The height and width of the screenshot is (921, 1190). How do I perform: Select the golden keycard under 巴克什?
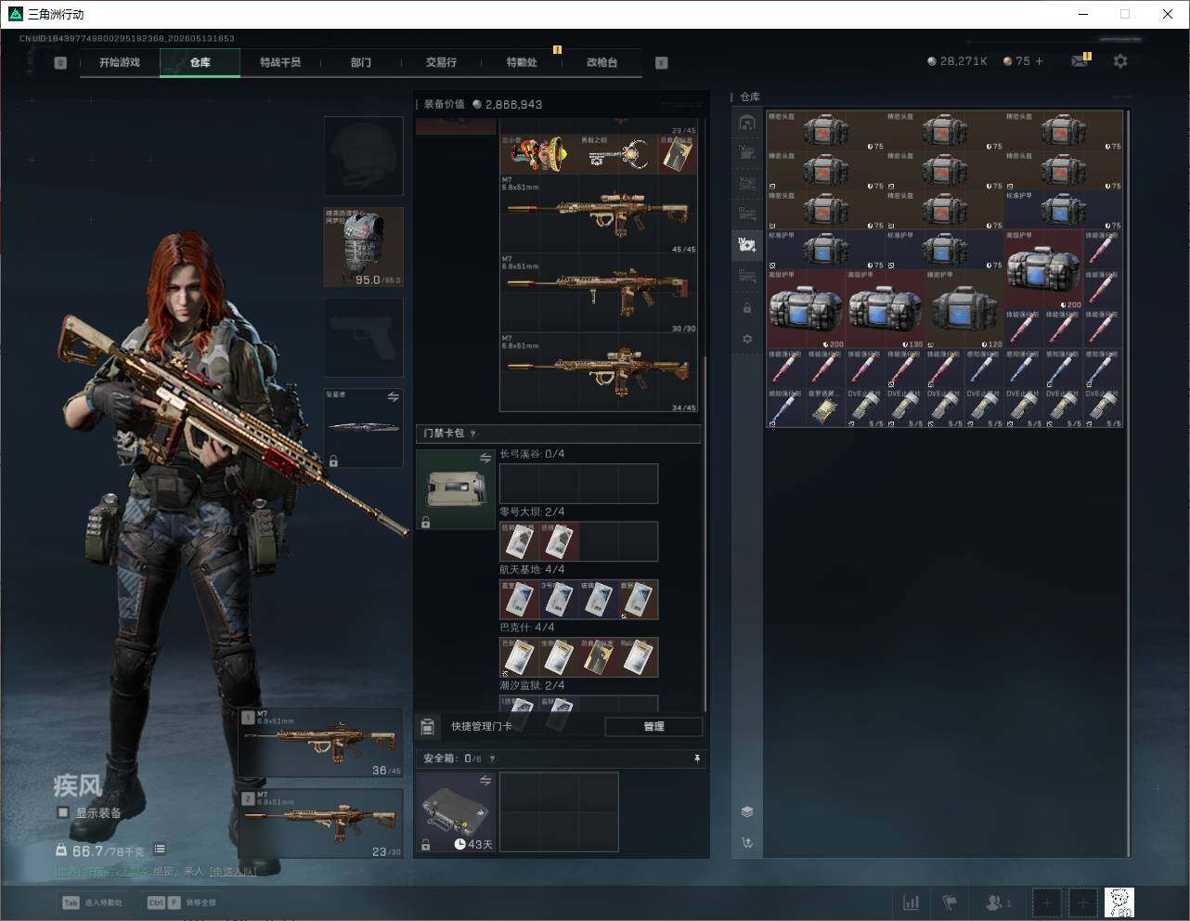coord(598,657)
